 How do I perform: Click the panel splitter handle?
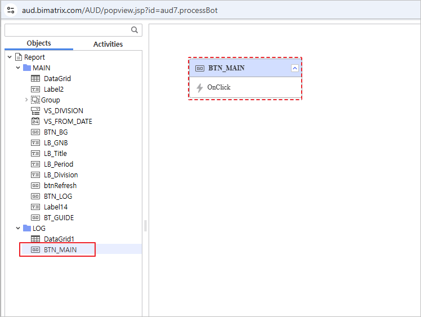coord(145,225)
